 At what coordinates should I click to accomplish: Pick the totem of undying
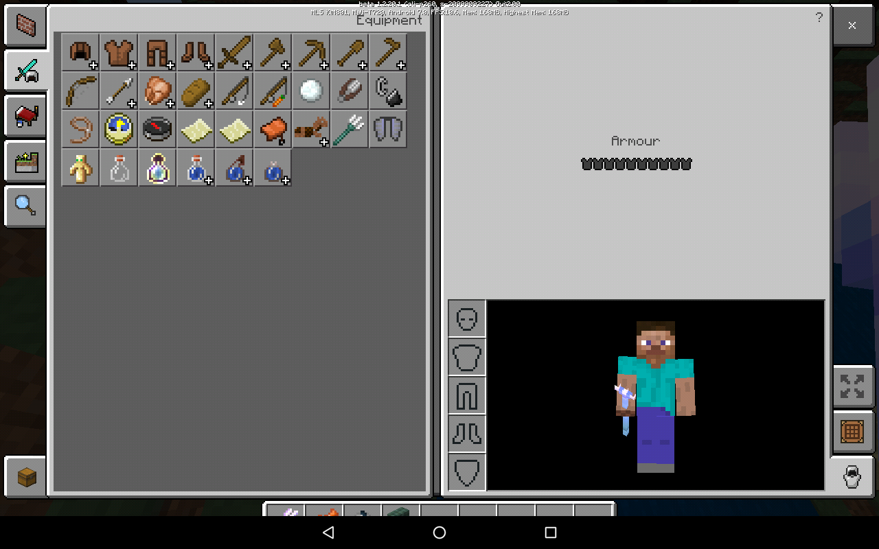pos(80,167)
